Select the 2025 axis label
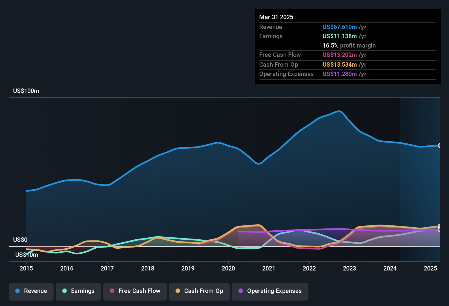 pyautogui.click(x=431, y=269)
